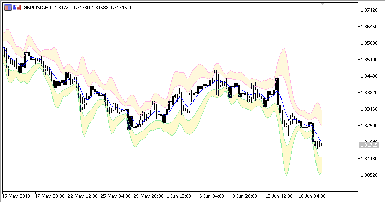The width and height of the screenshot is (386, 203).
Task: Click the 1 Jun 12:00 time label
Action: coord(179,196)
